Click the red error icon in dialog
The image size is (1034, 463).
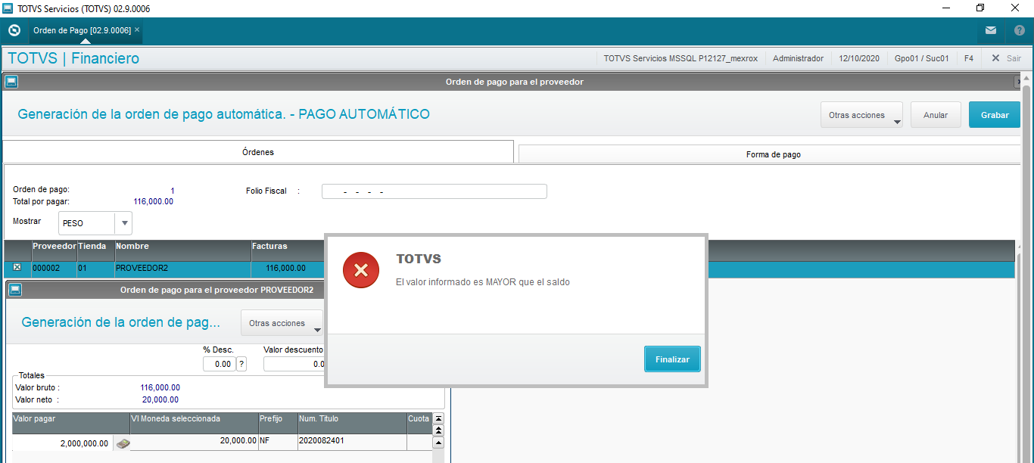361,270
